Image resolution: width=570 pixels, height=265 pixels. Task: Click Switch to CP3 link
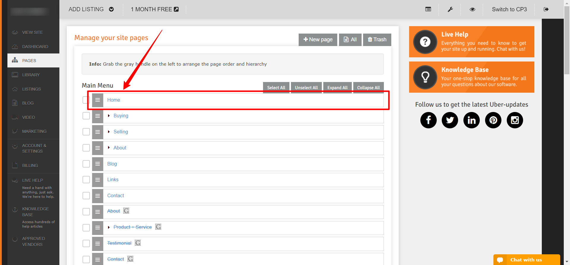point(509,9)
